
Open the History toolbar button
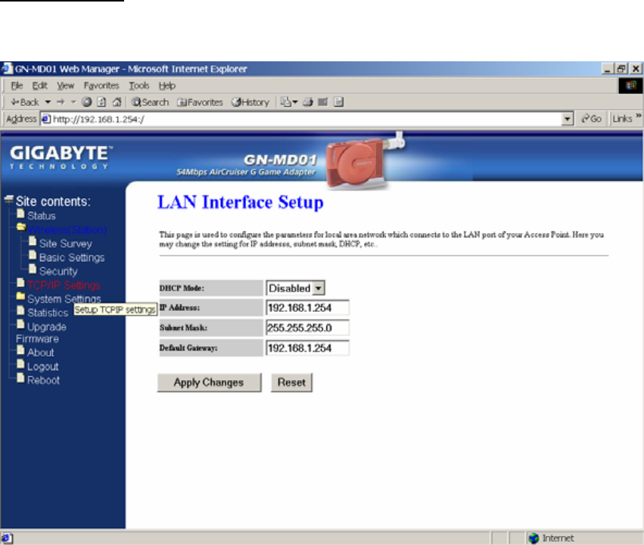[x=250, y=102]
